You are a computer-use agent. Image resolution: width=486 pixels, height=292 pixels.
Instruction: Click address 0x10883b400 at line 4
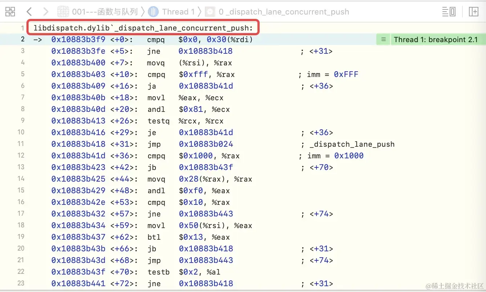(78, 63)
